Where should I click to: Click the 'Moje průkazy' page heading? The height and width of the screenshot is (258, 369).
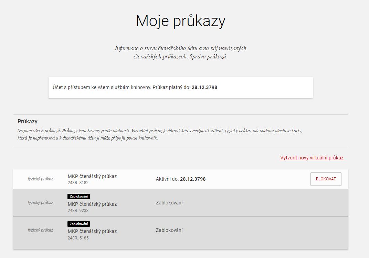pyautogui.click(x=180, y=21)
